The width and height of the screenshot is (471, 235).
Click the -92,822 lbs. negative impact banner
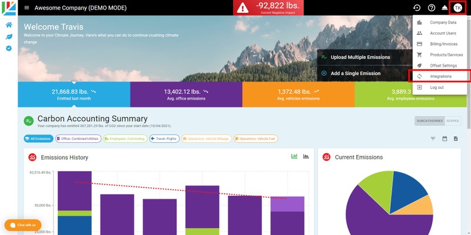tap(268, 8)
